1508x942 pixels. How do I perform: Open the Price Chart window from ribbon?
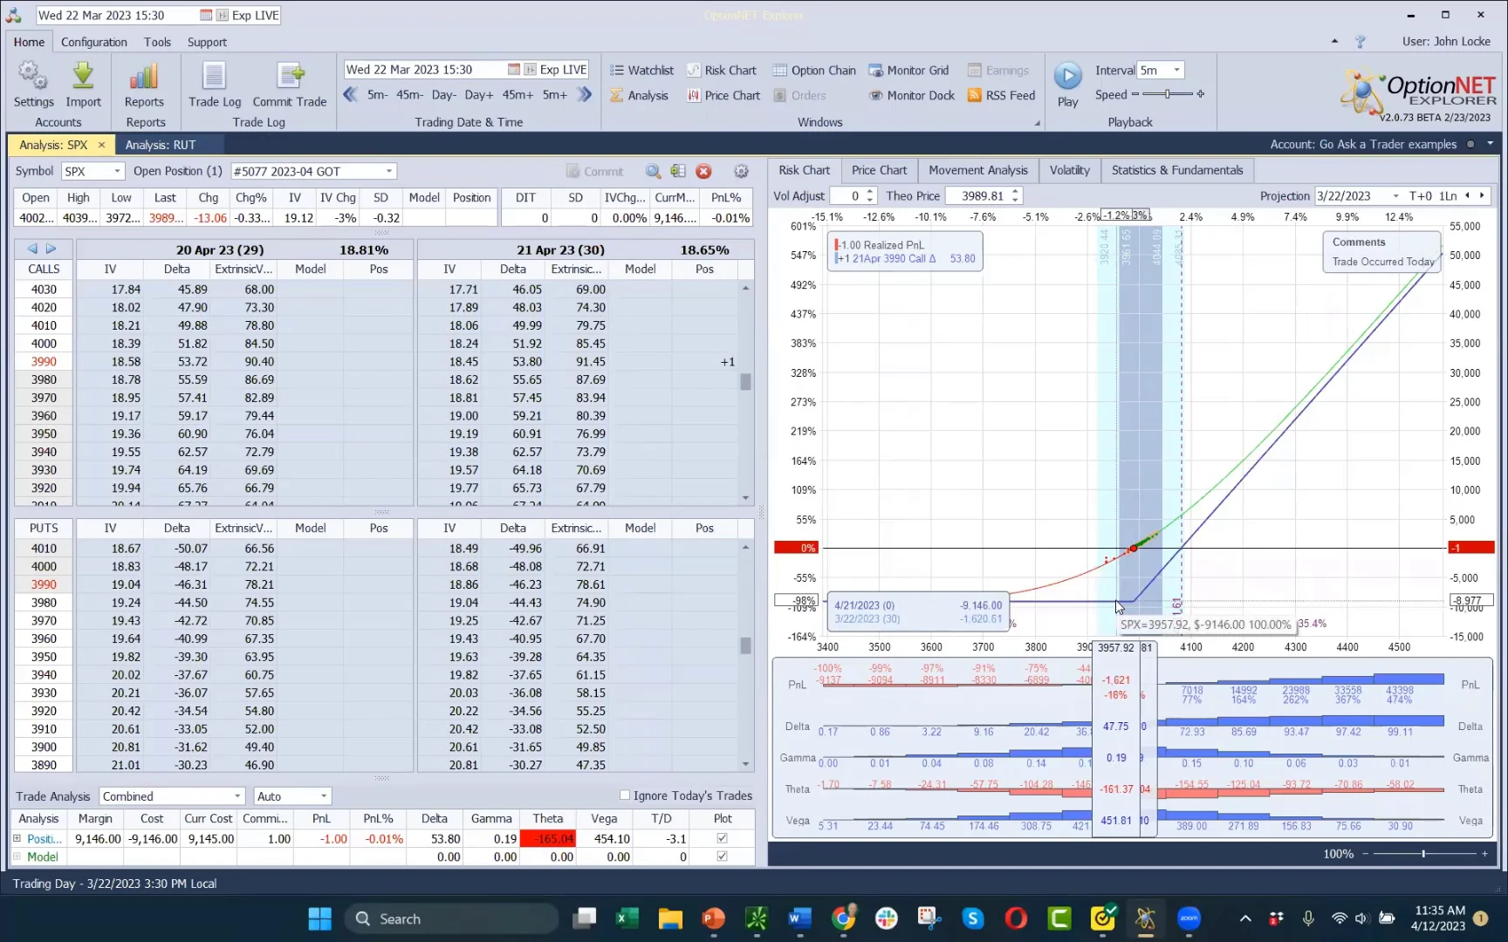(723, 95)
